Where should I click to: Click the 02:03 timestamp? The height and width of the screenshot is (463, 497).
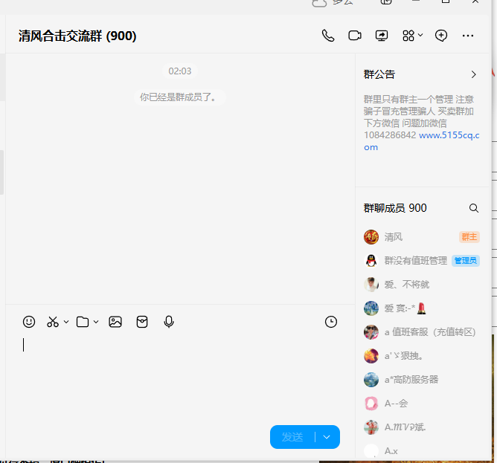tap(180, 71)
